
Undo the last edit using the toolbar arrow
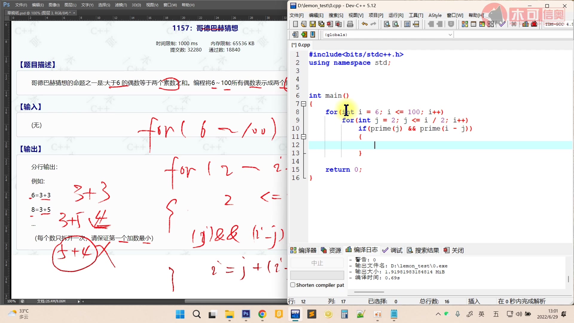(364, 24)
